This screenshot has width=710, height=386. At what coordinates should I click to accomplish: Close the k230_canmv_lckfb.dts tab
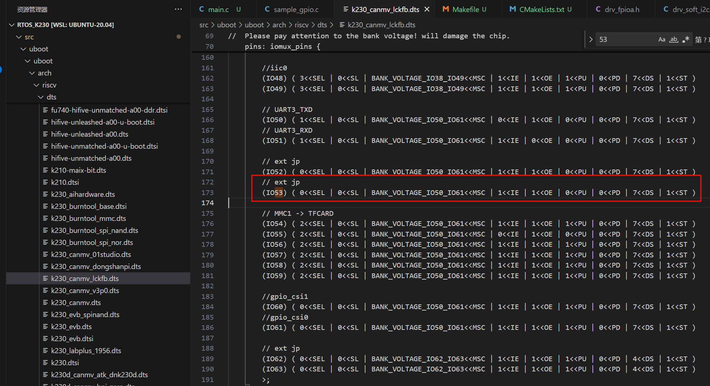[x=427, y=9]
